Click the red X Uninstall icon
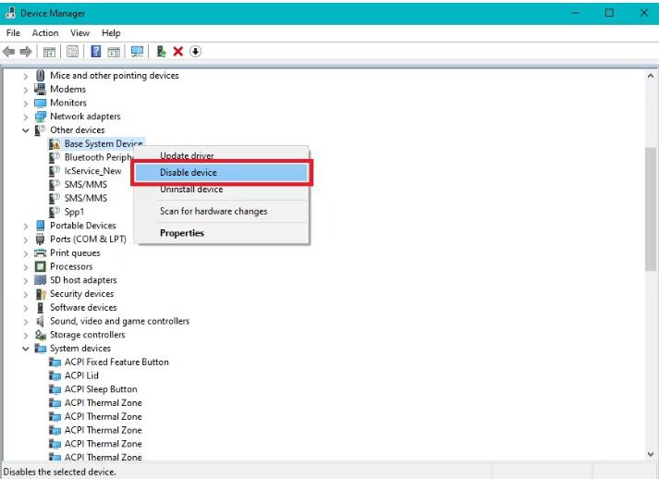 [178, 52]
